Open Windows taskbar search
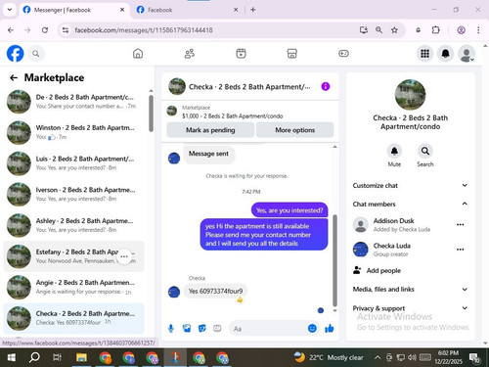 [x=34, y=357]
